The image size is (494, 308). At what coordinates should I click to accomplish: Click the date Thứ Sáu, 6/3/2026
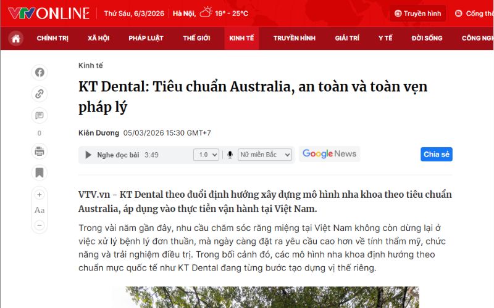tap(134, 14)
